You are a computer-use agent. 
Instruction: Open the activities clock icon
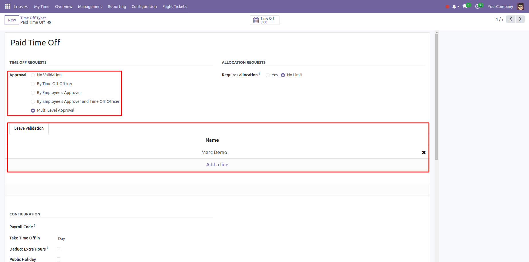pyautogui.click(x=478, y=7)
